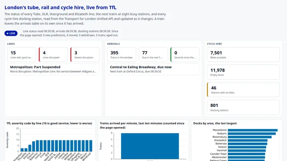
Task: Click the intro paragraph "The status of every Tube"
Action: [x=85, y=19]
